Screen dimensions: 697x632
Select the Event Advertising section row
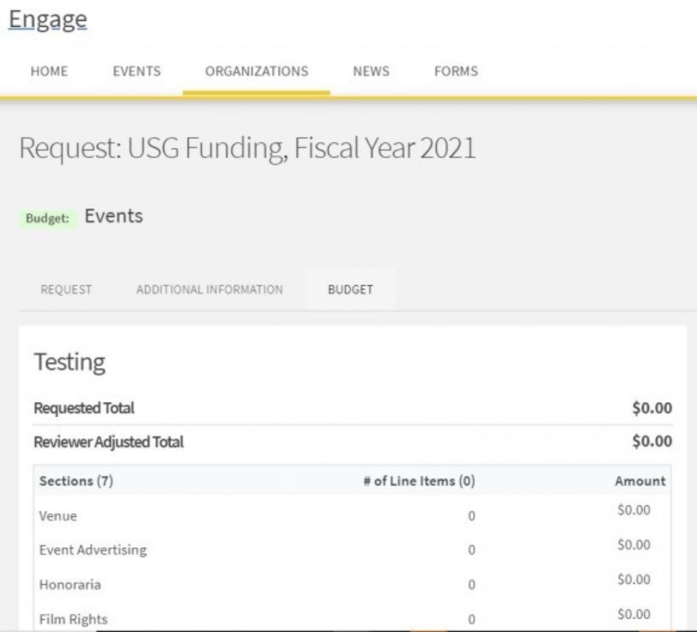(352, 550)
